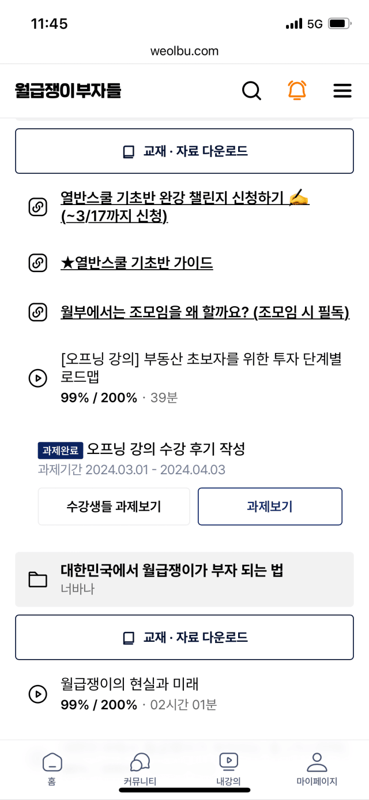Click link icon beside 조모임을 왜 할까요
The height and width of the screenshot is (800, 369).
pos(37,312)
